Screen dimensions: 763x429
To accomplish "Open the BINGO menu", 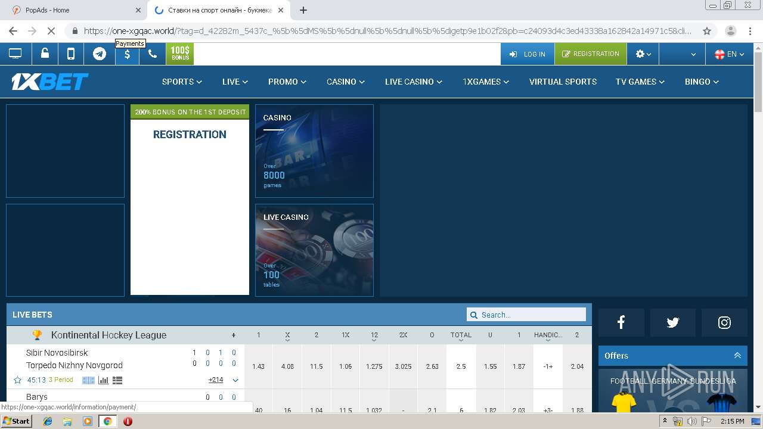I will click(x=702, y=82).
